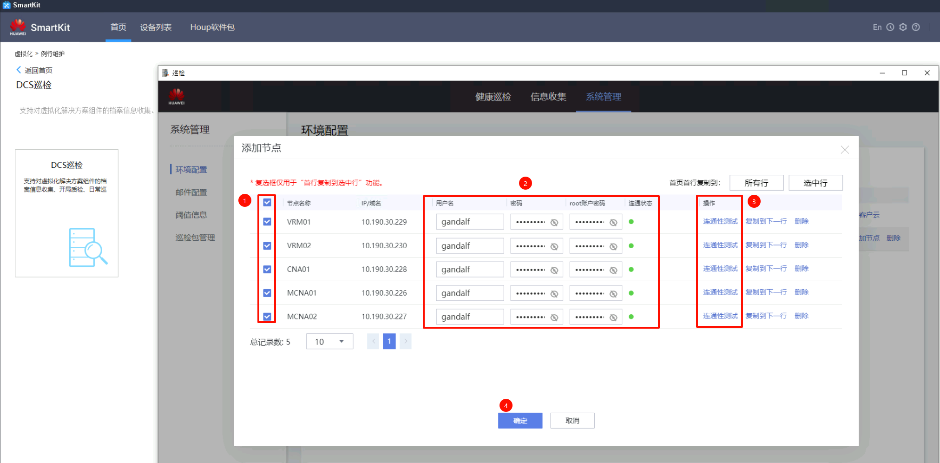The image size is (940, 463).
Task: Click the MCNA01 username input field
Action: (469, 293)
